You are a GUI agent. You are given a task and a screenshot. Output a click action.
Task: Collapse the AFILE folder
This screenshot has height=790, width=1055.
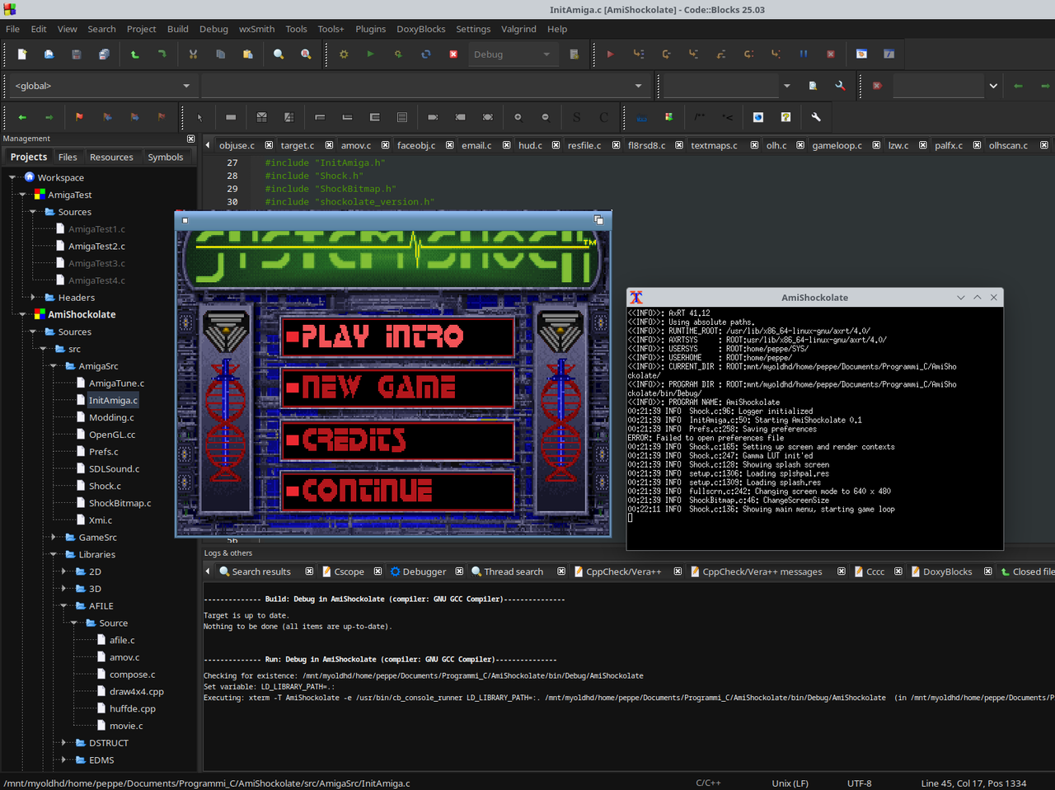coord(64,606)
